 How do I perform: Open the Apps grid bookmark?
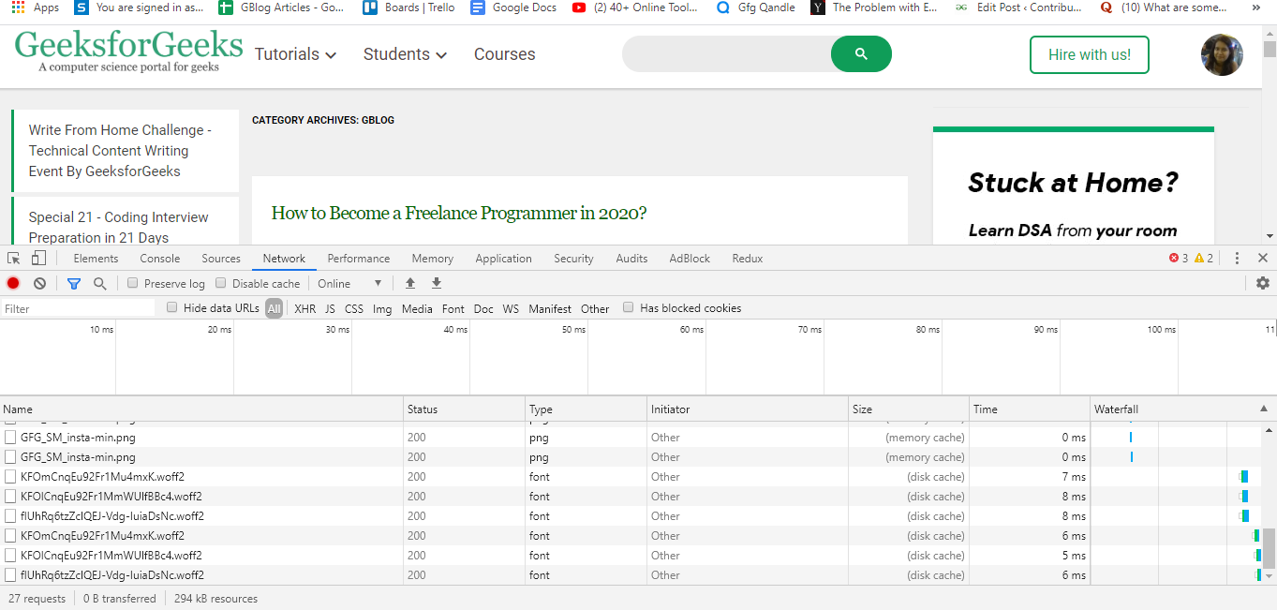click(x=35, y=7)
